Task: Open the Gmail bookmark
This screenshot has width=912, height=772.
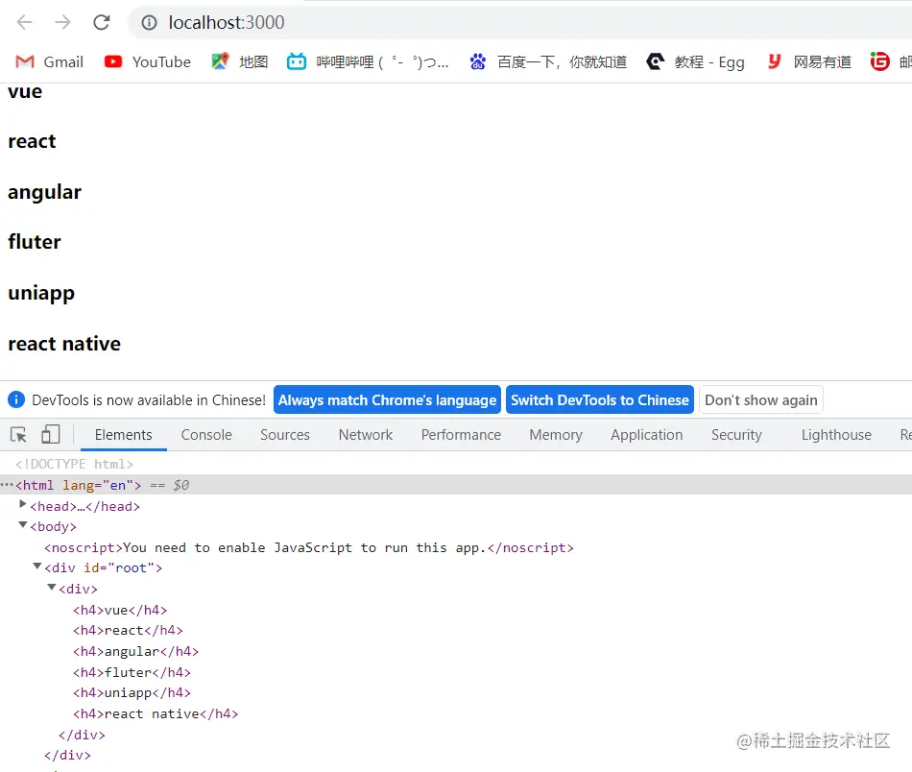Action: click(x=48, y=60)
